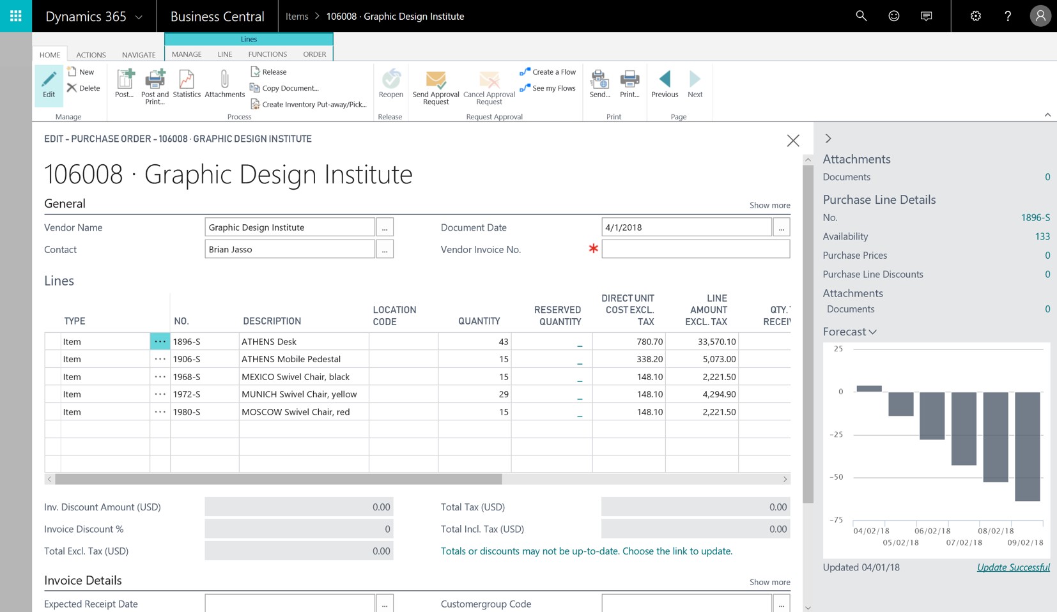Click lines scrollbar right arrow
Viewport: 1057px width, 612px height.
tap(785, 479)
